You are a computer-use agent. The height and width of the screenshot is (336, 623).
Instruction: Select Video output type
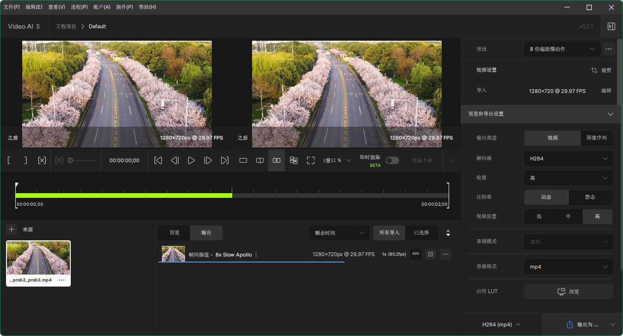553,138
